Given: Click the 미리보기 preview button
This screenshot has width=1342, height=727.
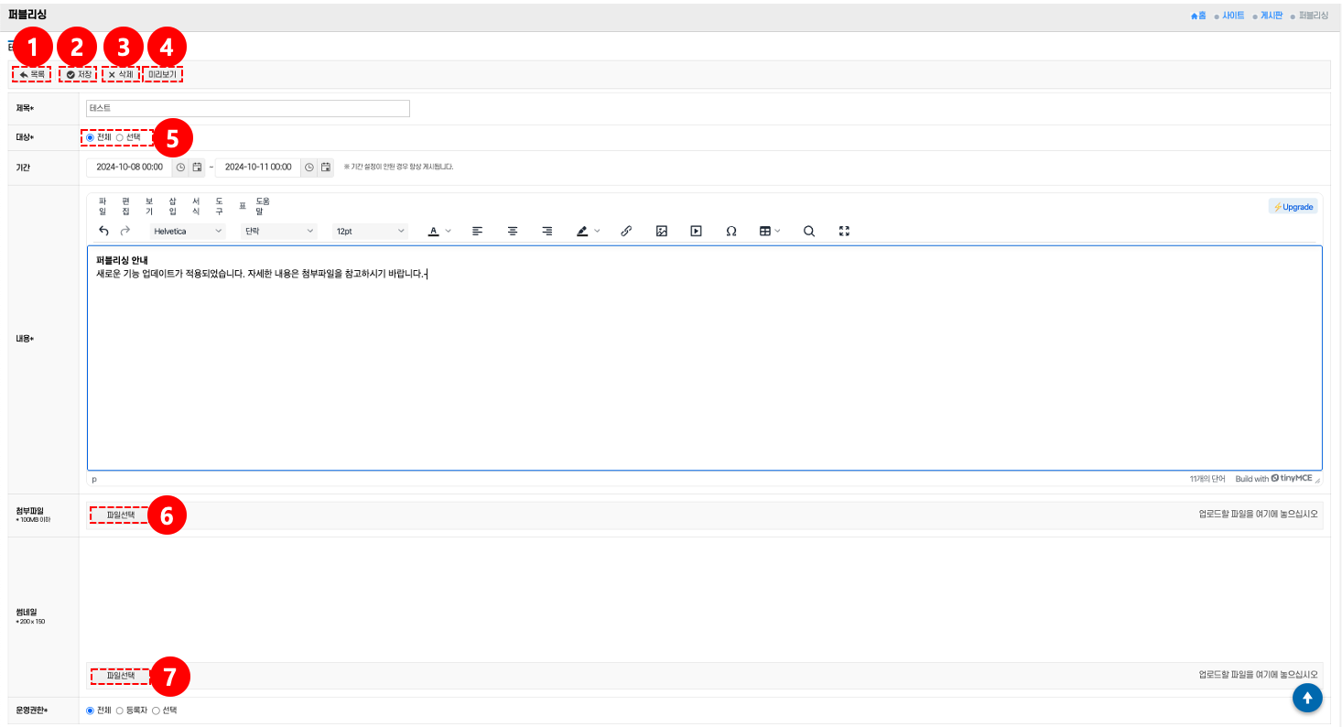Looking at the screenshot, I should pos(163,74).
